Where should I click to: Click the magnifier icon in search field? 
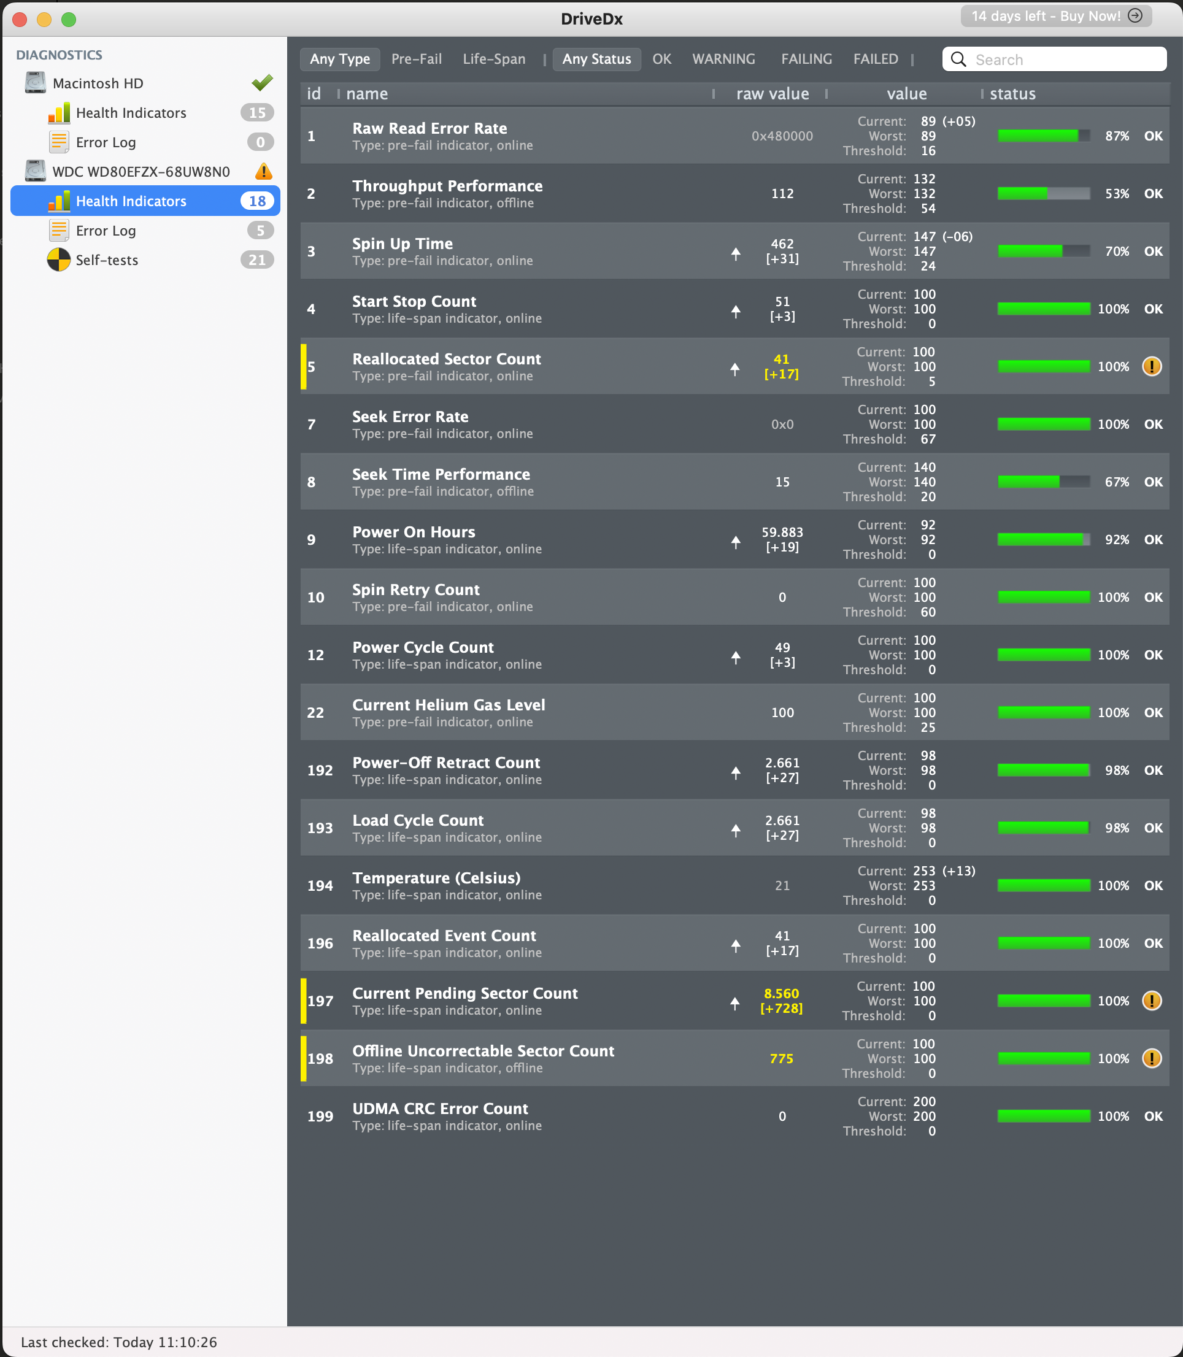coord(958,60)
